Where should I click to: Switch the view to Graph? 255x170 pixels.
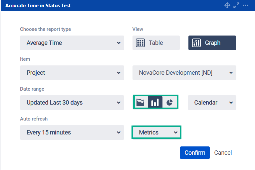[212, 43]
